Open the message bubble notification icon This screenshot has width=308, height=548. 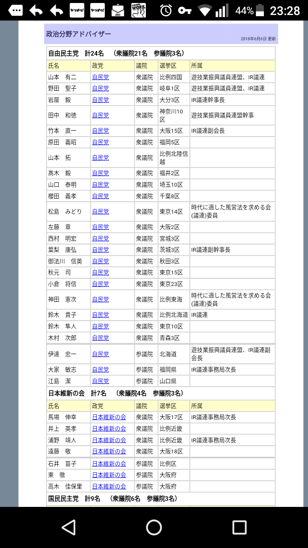click(x=15, y=10)
